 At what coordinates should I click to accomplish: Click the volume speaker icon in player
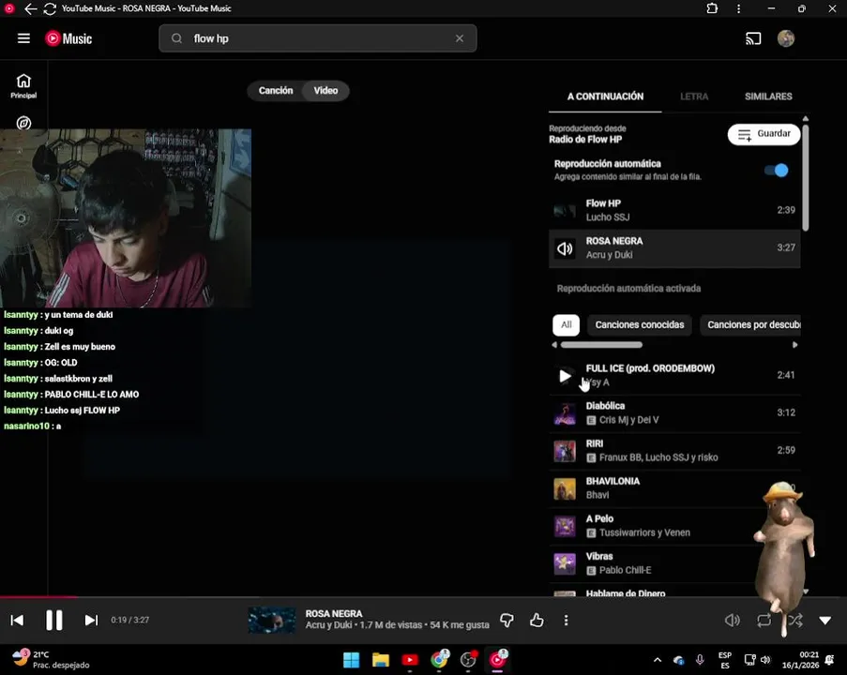732,620
